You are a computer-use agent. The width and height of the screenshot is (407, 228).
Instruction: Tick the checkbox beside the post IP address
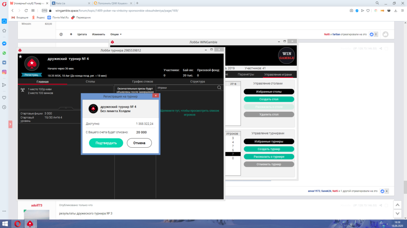386,48
